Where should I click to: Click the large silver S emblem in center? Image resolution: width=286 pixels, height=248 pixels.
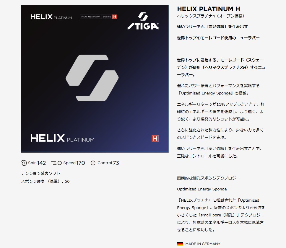(92, 78)
